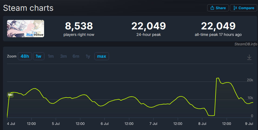This screenshot has width=258, height=130.
Task: Click the 5 Jul axis label
Action: pyautogui.click(x=56, y=124)
